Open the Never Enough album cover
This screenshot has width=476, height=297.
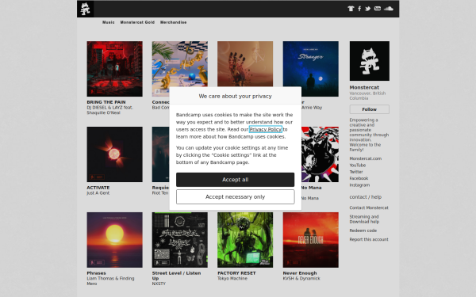[x=310, y=240]
